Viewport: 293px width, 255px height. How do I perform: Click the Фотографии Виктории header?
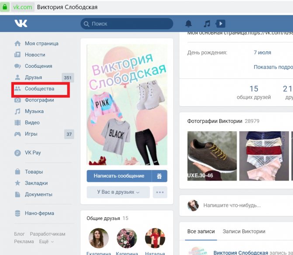[215, 121]
